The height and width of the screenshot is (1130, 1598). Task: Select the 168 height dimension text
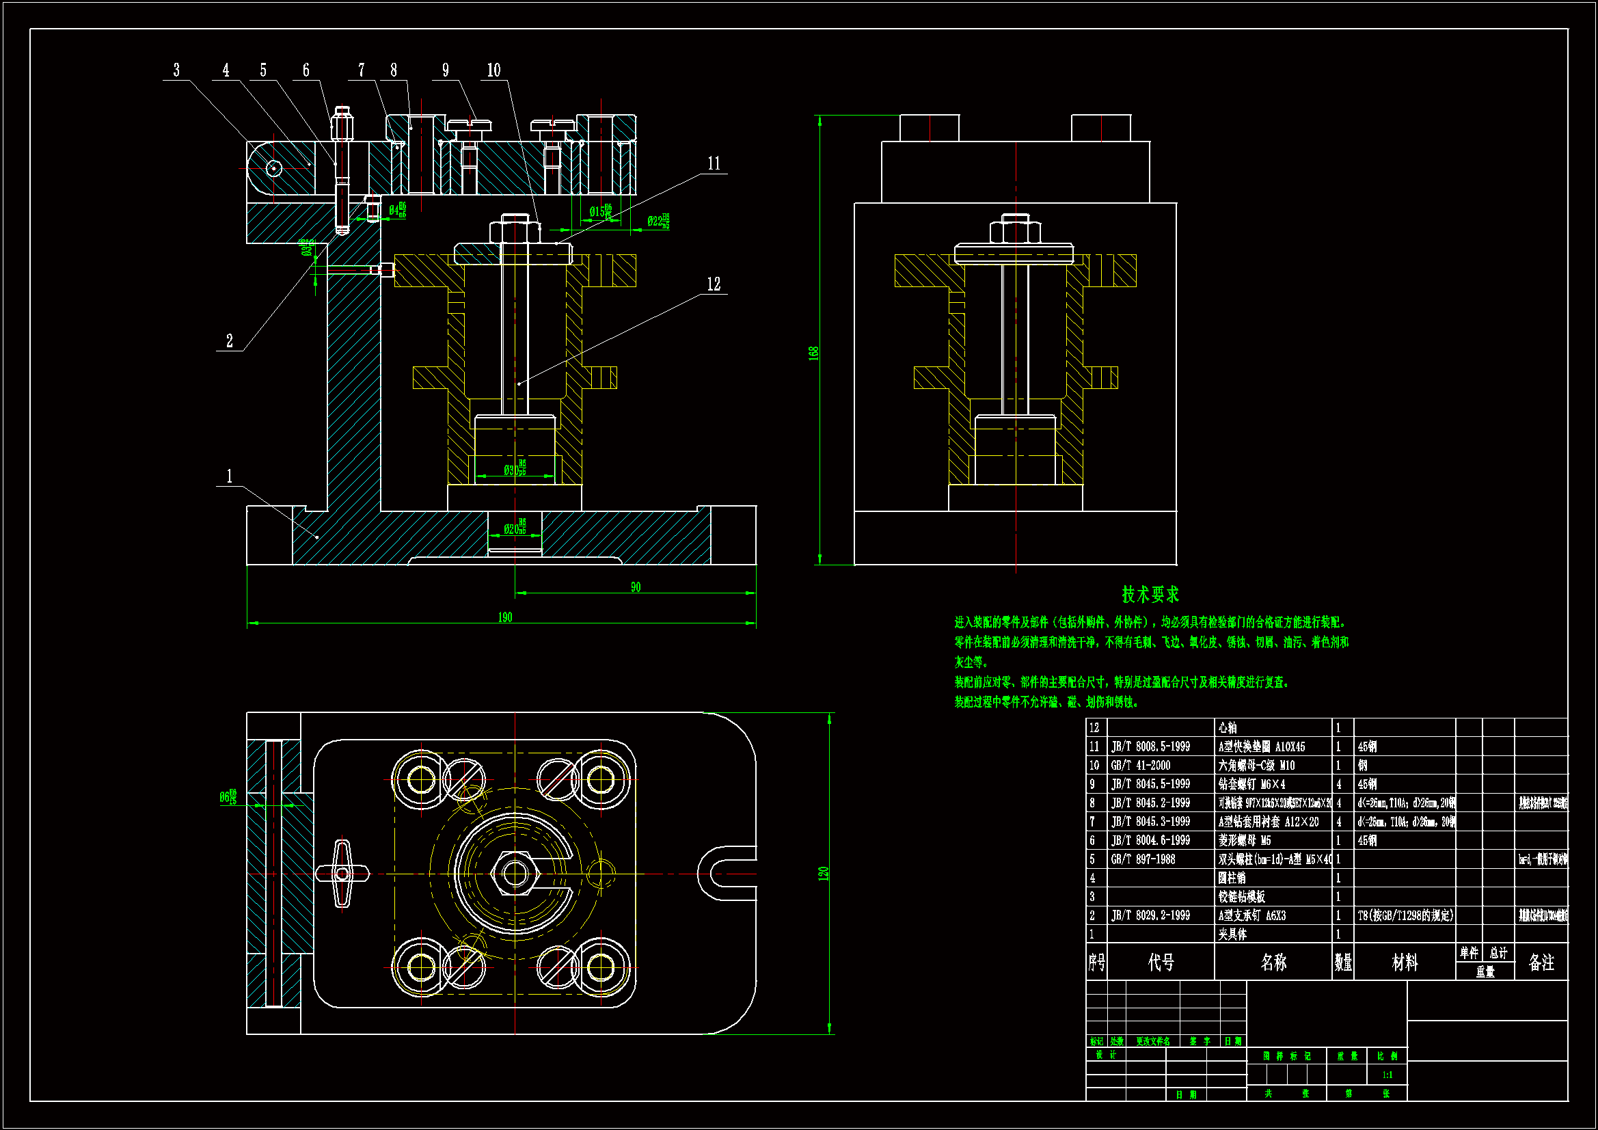(x=813, y=353)
